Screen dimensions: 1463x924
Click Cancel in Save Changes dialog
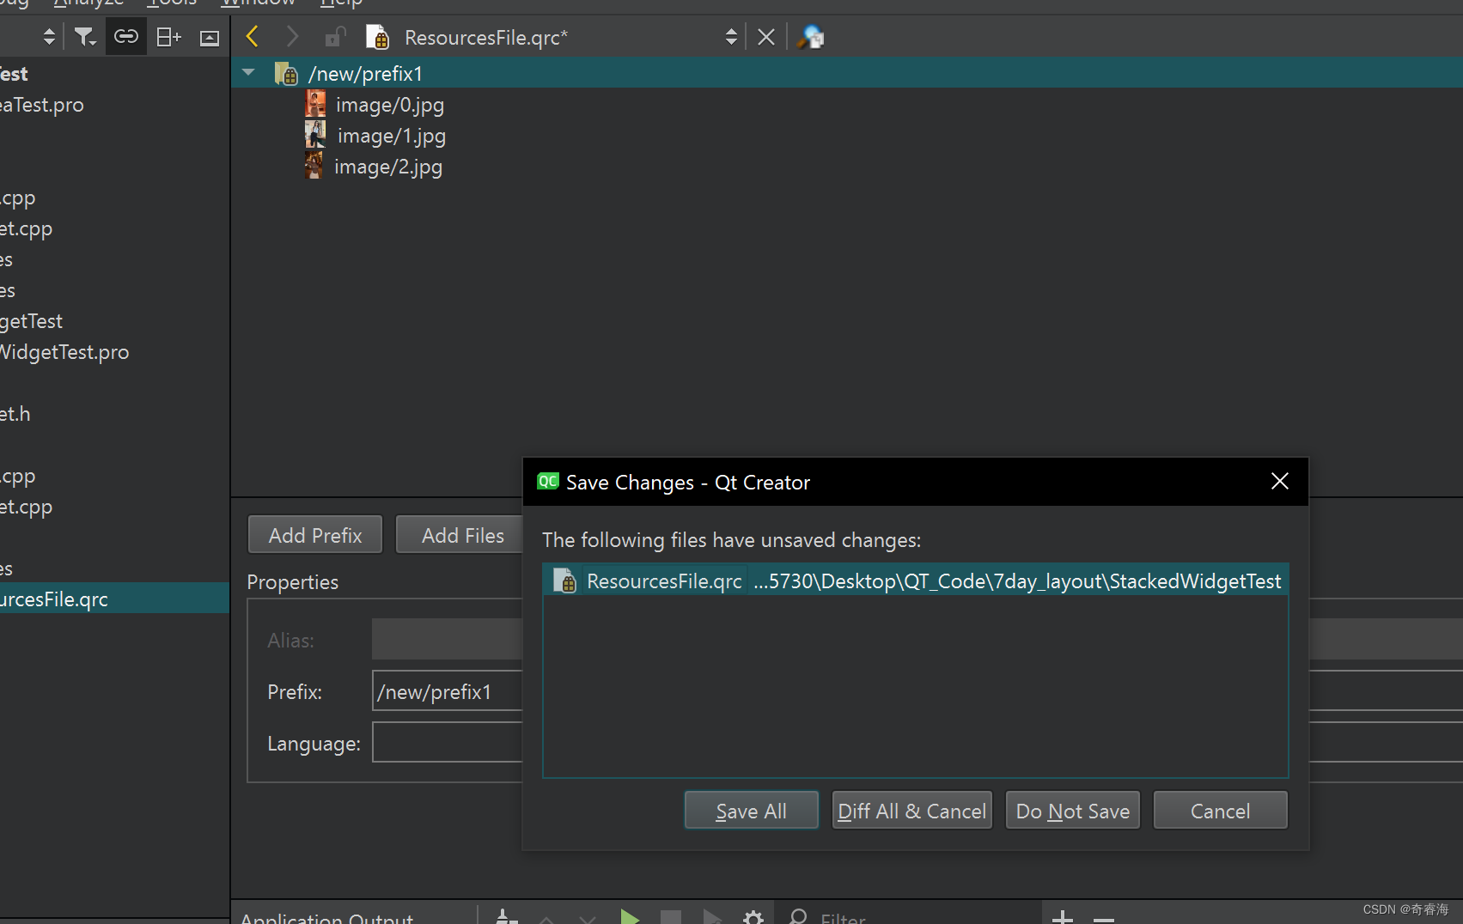coord(1220,811)
